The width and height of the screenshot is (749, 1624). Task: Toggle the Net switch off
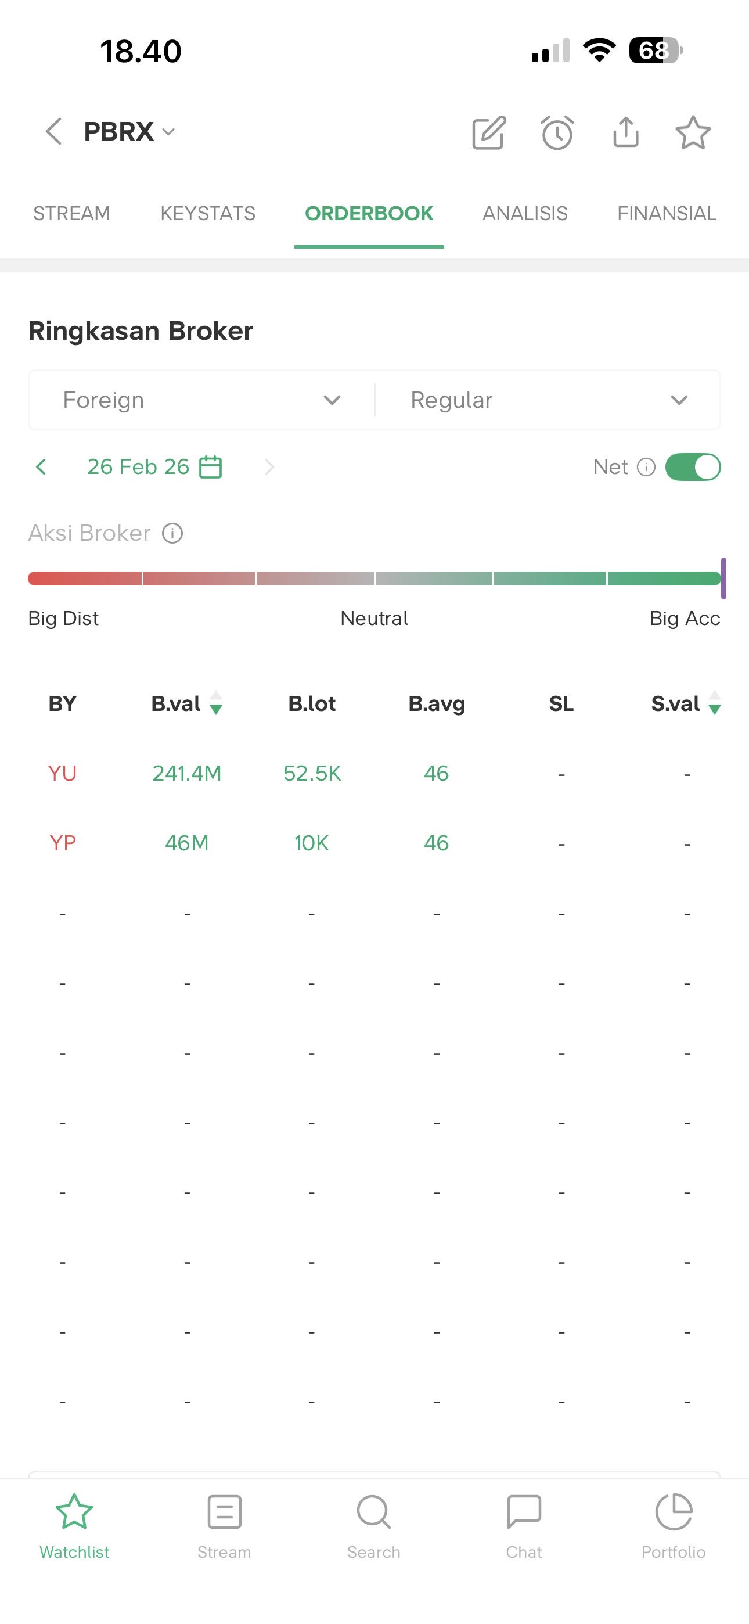point(693,467)
